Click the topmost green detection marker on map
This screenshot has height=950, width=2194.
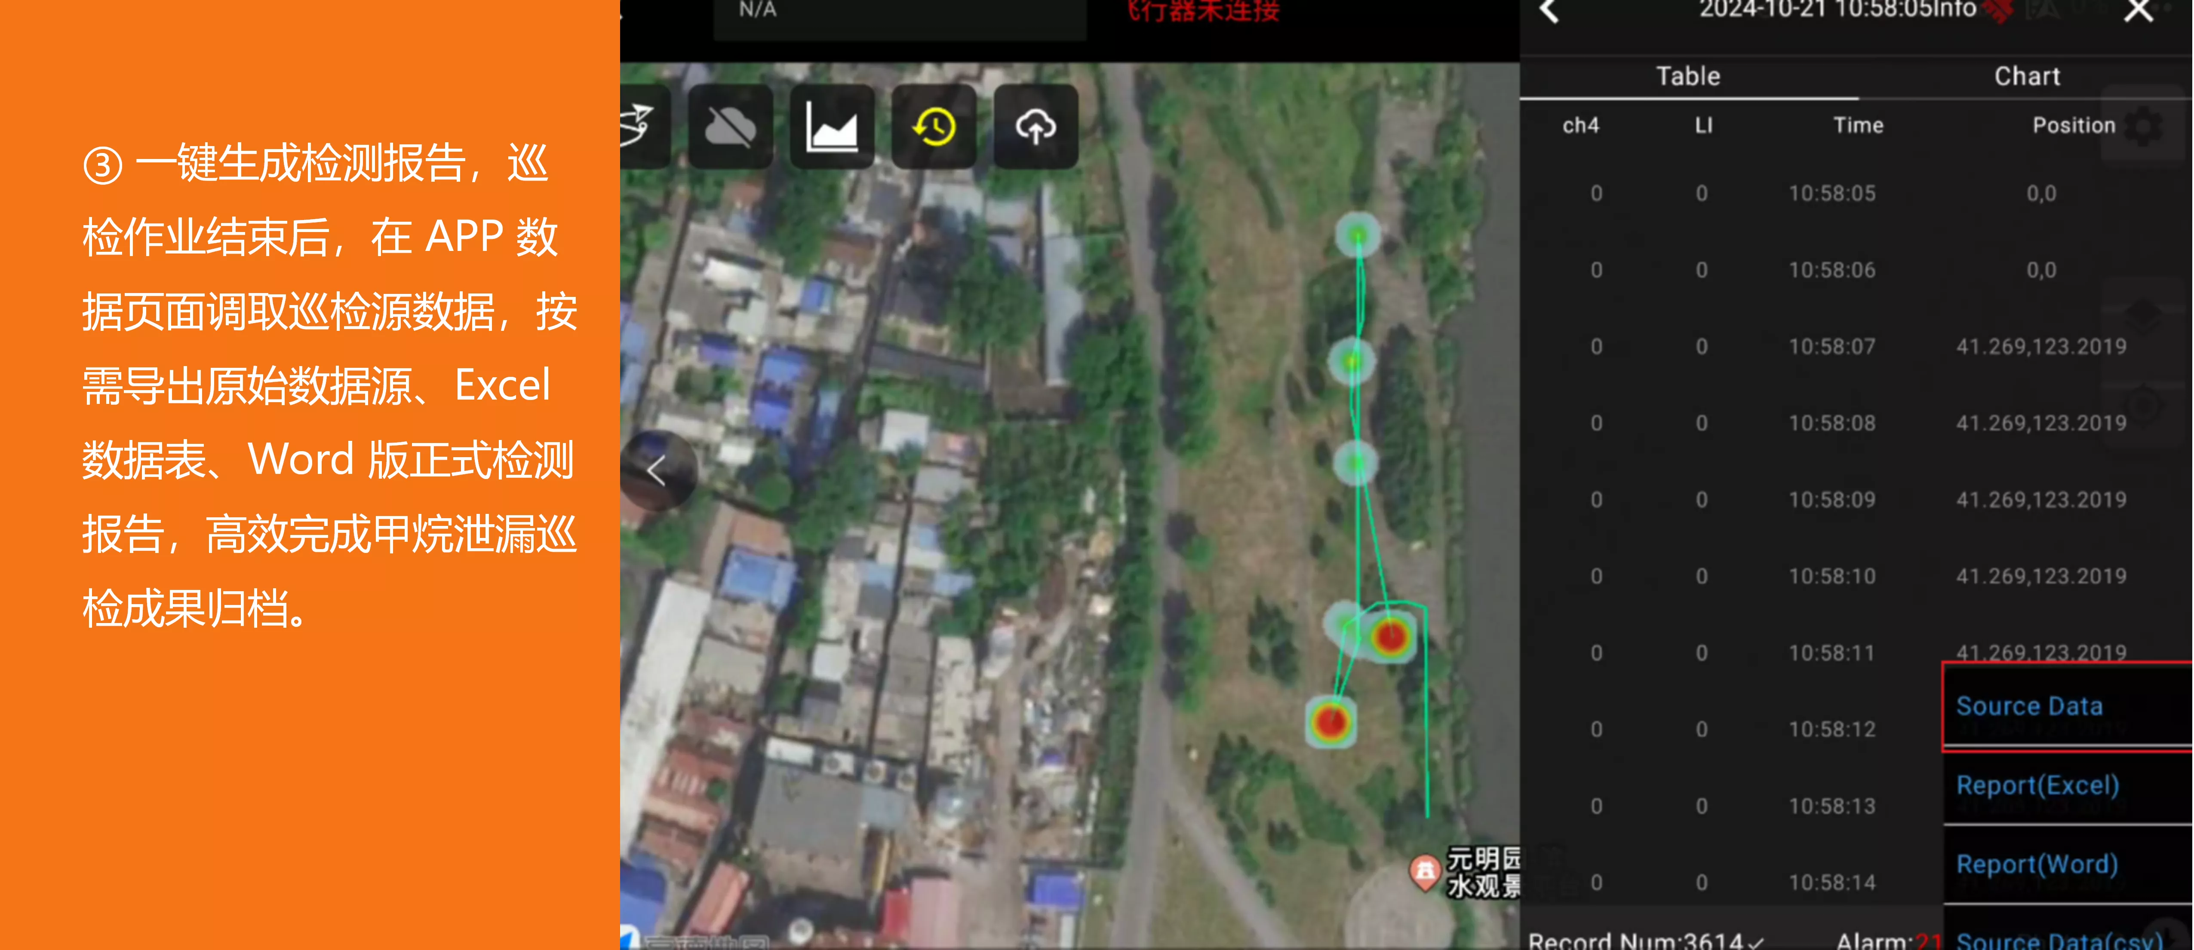pos(1358,235)
